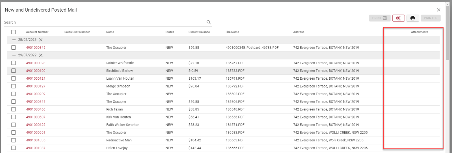Toggle the select-all checkbox in header row
Image resolution: width=452 pixels, height=153 pixels.
[13, 32]
